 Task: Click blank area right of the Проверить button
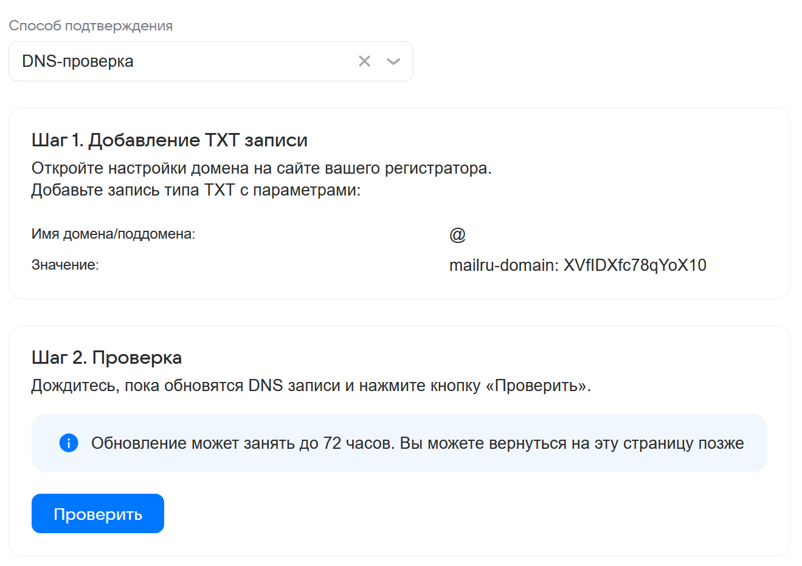pyautogui.click(x=426, y=514)
